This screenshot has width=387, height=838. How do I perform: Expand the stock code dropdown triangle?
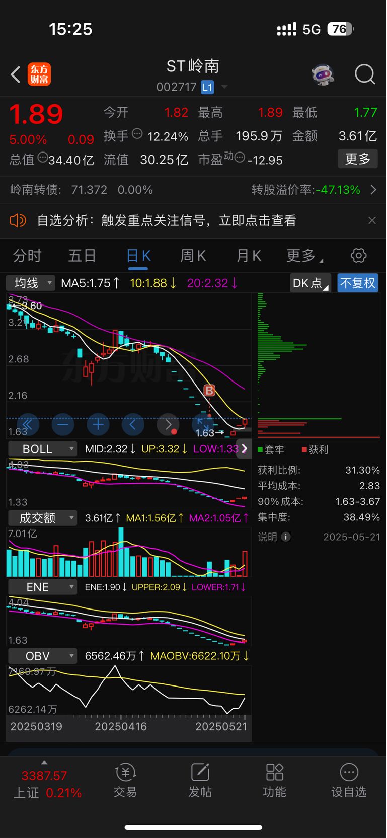[224, 87]
